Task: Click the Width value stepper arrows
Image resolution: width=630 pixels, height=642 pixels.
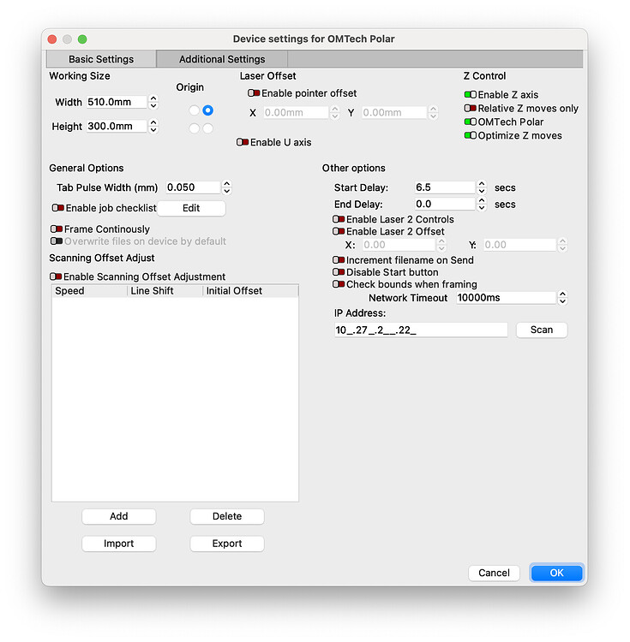Action: pos(153,102)
